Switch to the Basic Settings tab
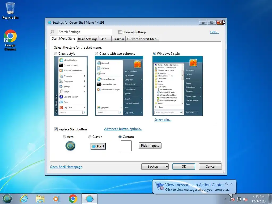 click(88, 39)
